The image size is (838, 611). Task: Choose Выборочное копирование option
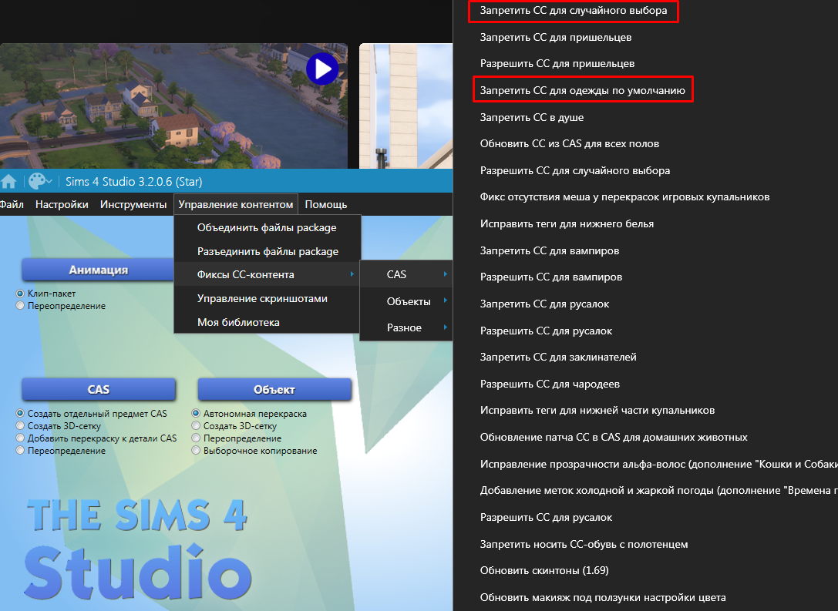tap(196, 450)
